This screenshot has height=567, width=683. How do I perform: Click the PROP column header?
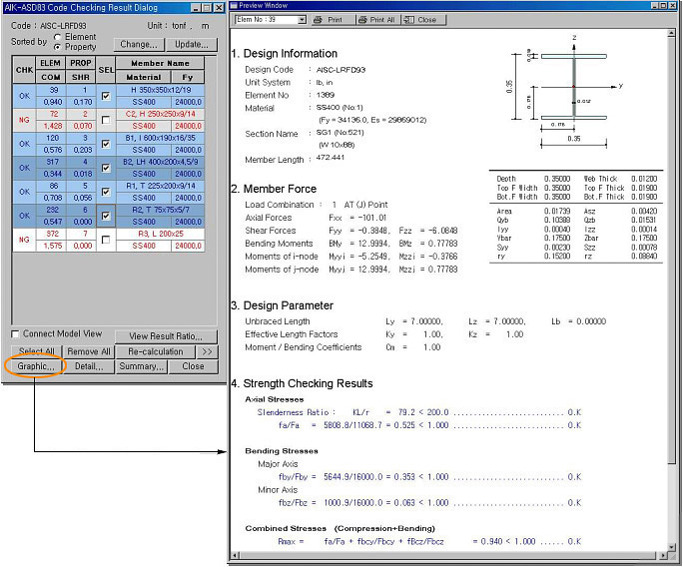tap(81, 63)
